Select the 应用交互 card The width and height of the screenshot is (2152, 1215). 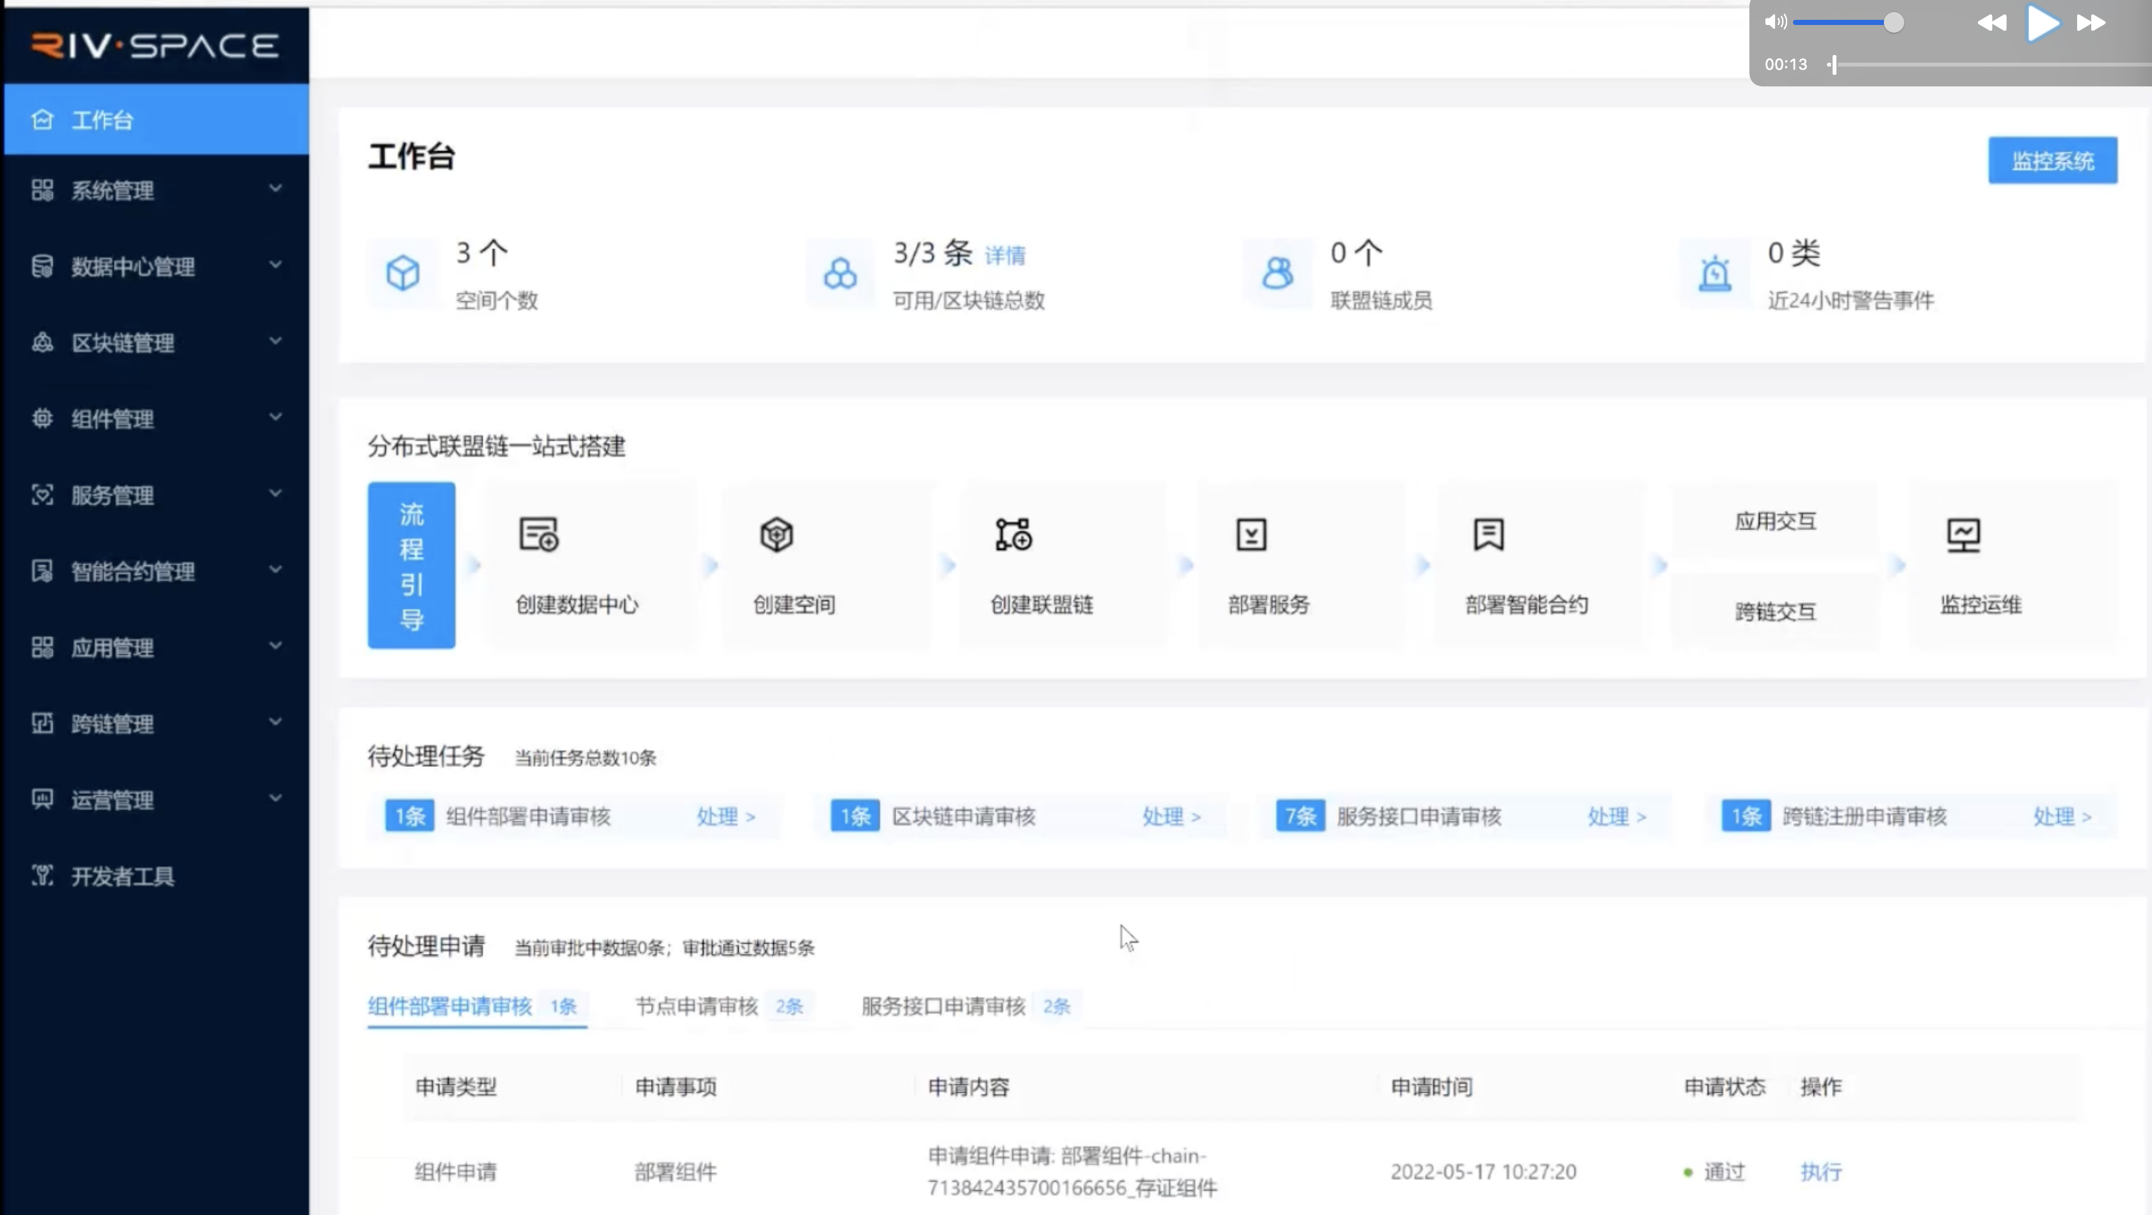pos(1775,522)
